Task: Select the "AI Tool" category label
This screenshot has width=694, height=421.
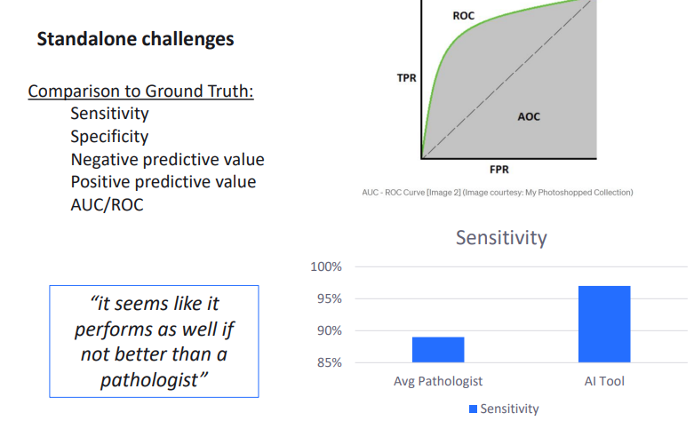Action: pos(604,381)
